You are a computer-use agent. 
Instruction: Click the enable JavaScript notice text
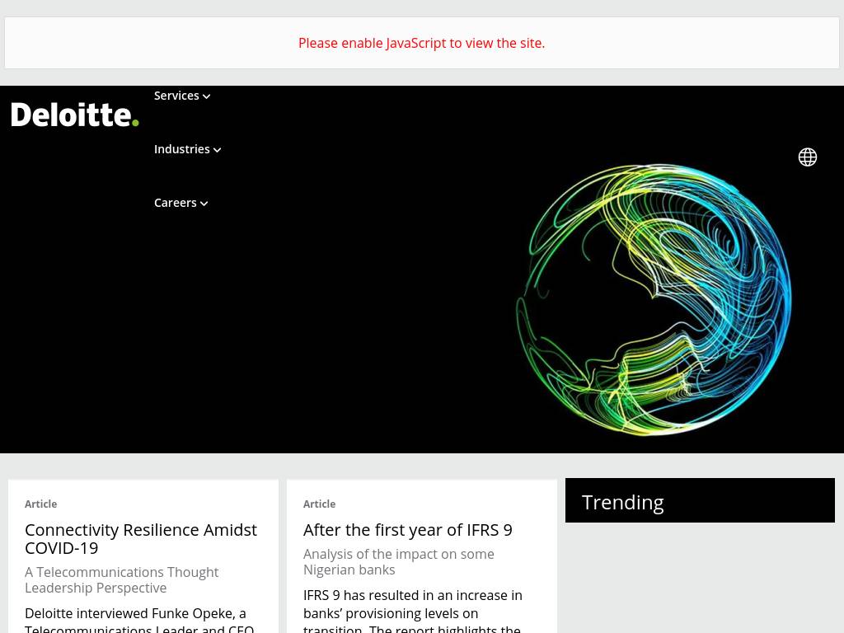click(421, 43)
